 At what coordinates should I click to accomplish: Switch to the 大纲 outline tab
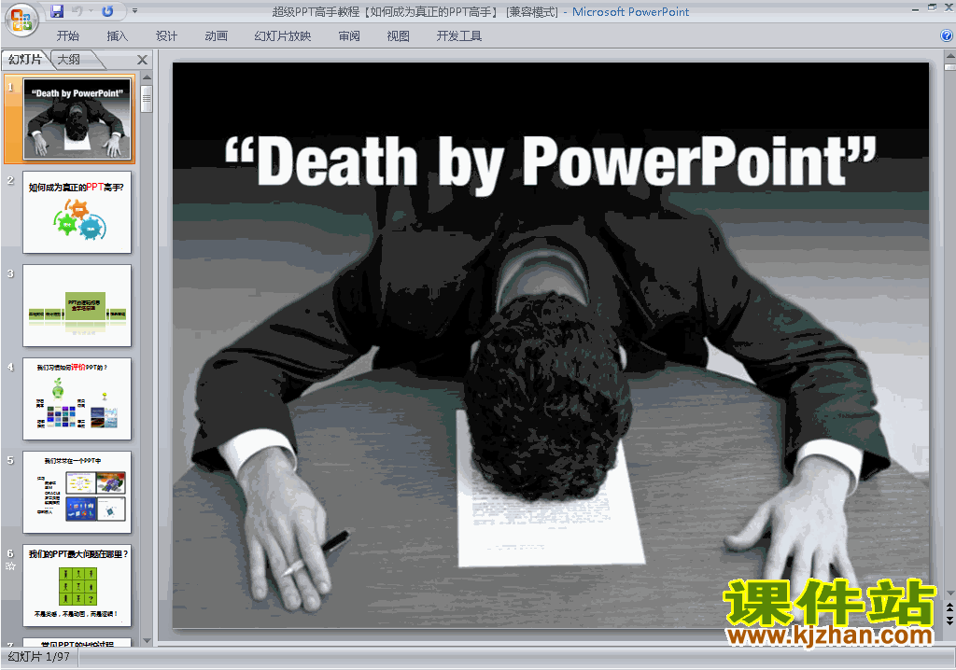tap(69, 59)
